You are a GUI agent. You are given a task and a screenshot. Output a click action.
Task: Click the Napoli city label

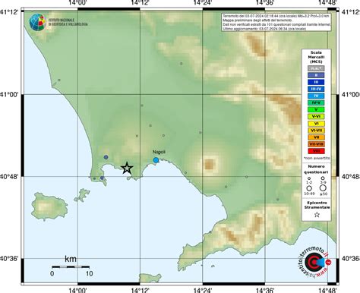(159, 152)
